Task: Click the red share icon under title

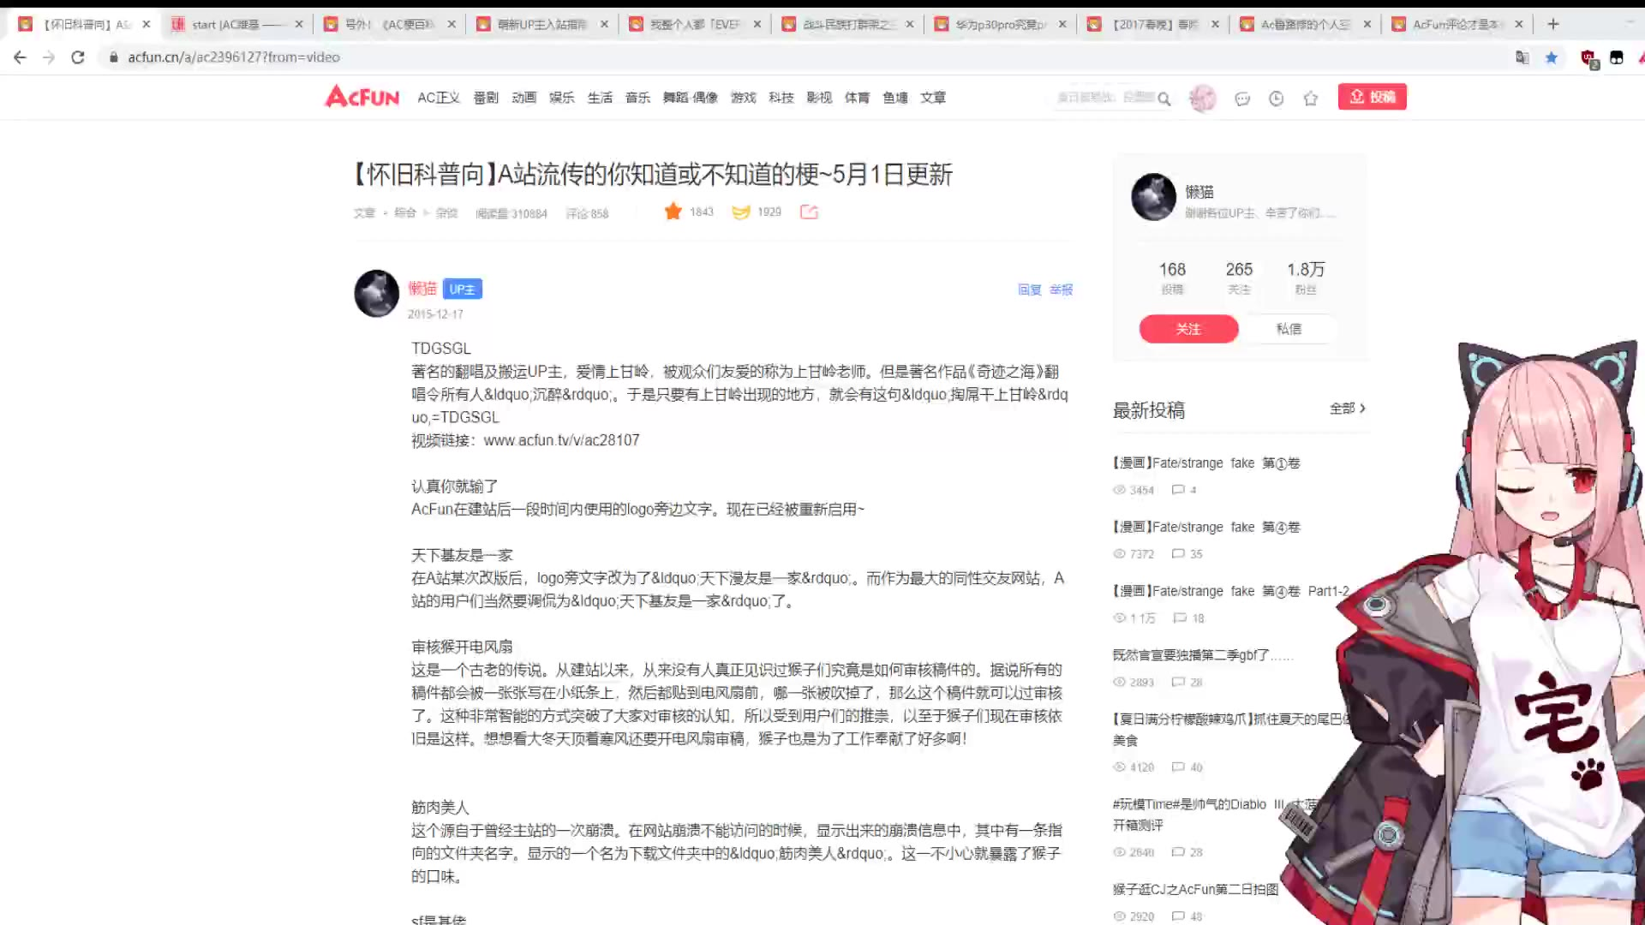Action: click(809, 212)
